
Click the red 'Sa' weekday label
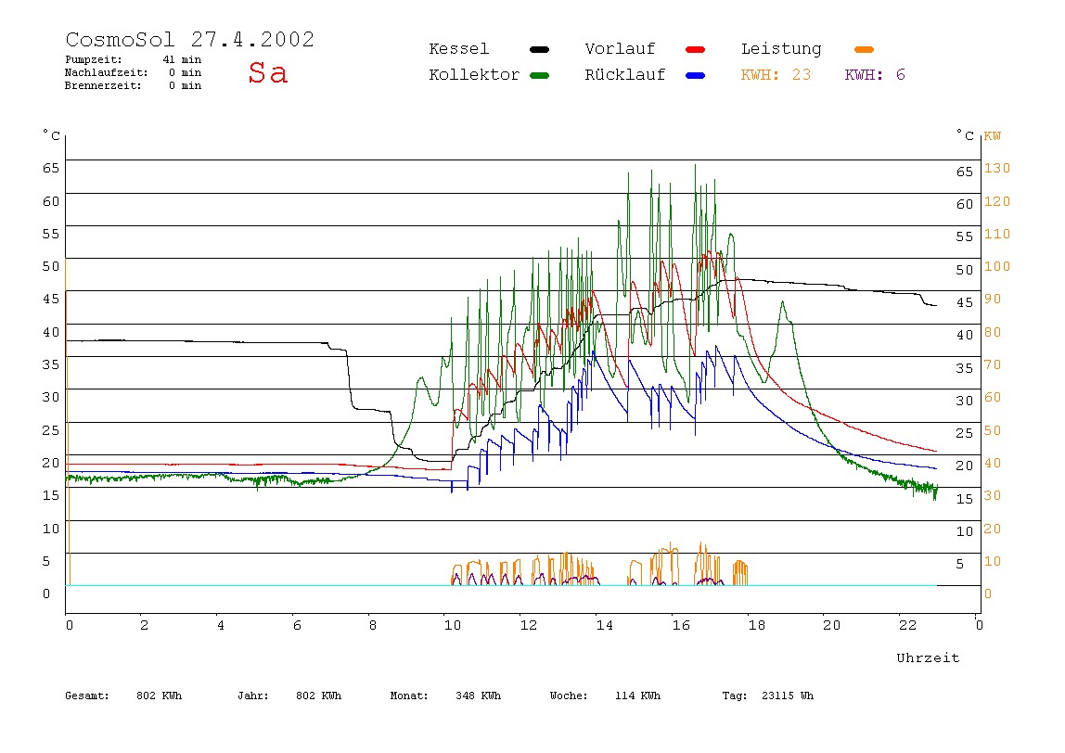tap(267, 72)
